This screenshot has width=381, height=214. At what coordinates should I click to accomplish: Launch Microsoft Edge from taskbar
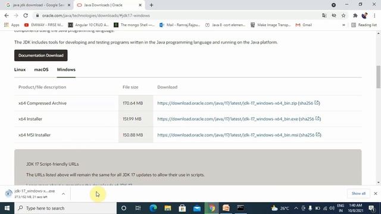click(153, 208)
